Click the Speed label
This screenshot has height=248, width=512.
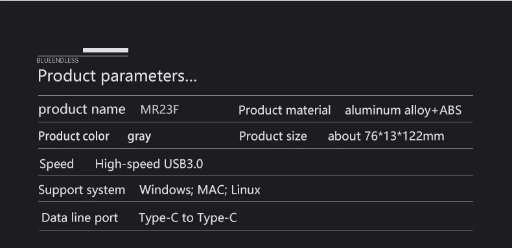tap(56, 164)
